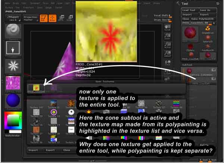Select the desert sky texture thumbnail

click(71, 121)
